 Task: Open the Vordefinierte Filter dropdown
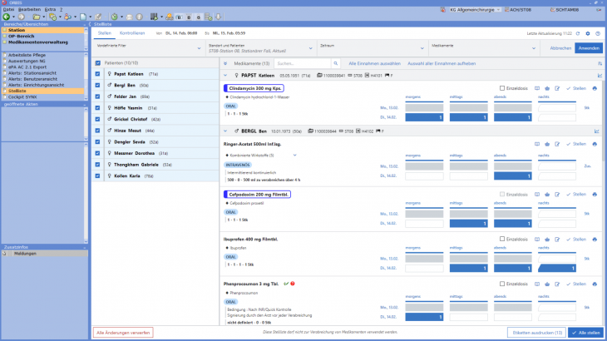[x=148, y=47]
